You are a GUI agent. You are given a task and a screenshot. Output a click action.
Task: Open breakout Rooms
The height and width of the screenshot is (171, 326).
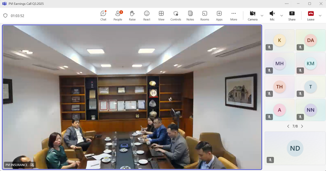pos(205,15)
